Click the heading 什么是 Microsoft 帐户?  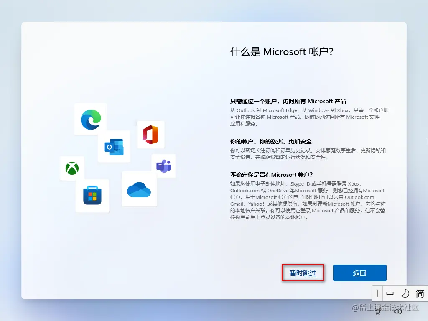pos(282,51)
